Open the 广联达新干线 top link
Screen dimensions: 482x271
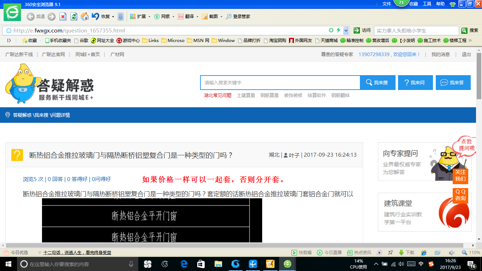coord(19,54)
